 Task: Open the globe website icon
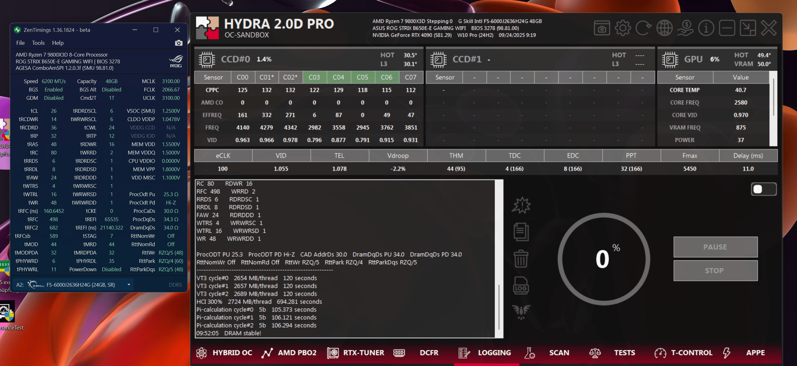664,28
